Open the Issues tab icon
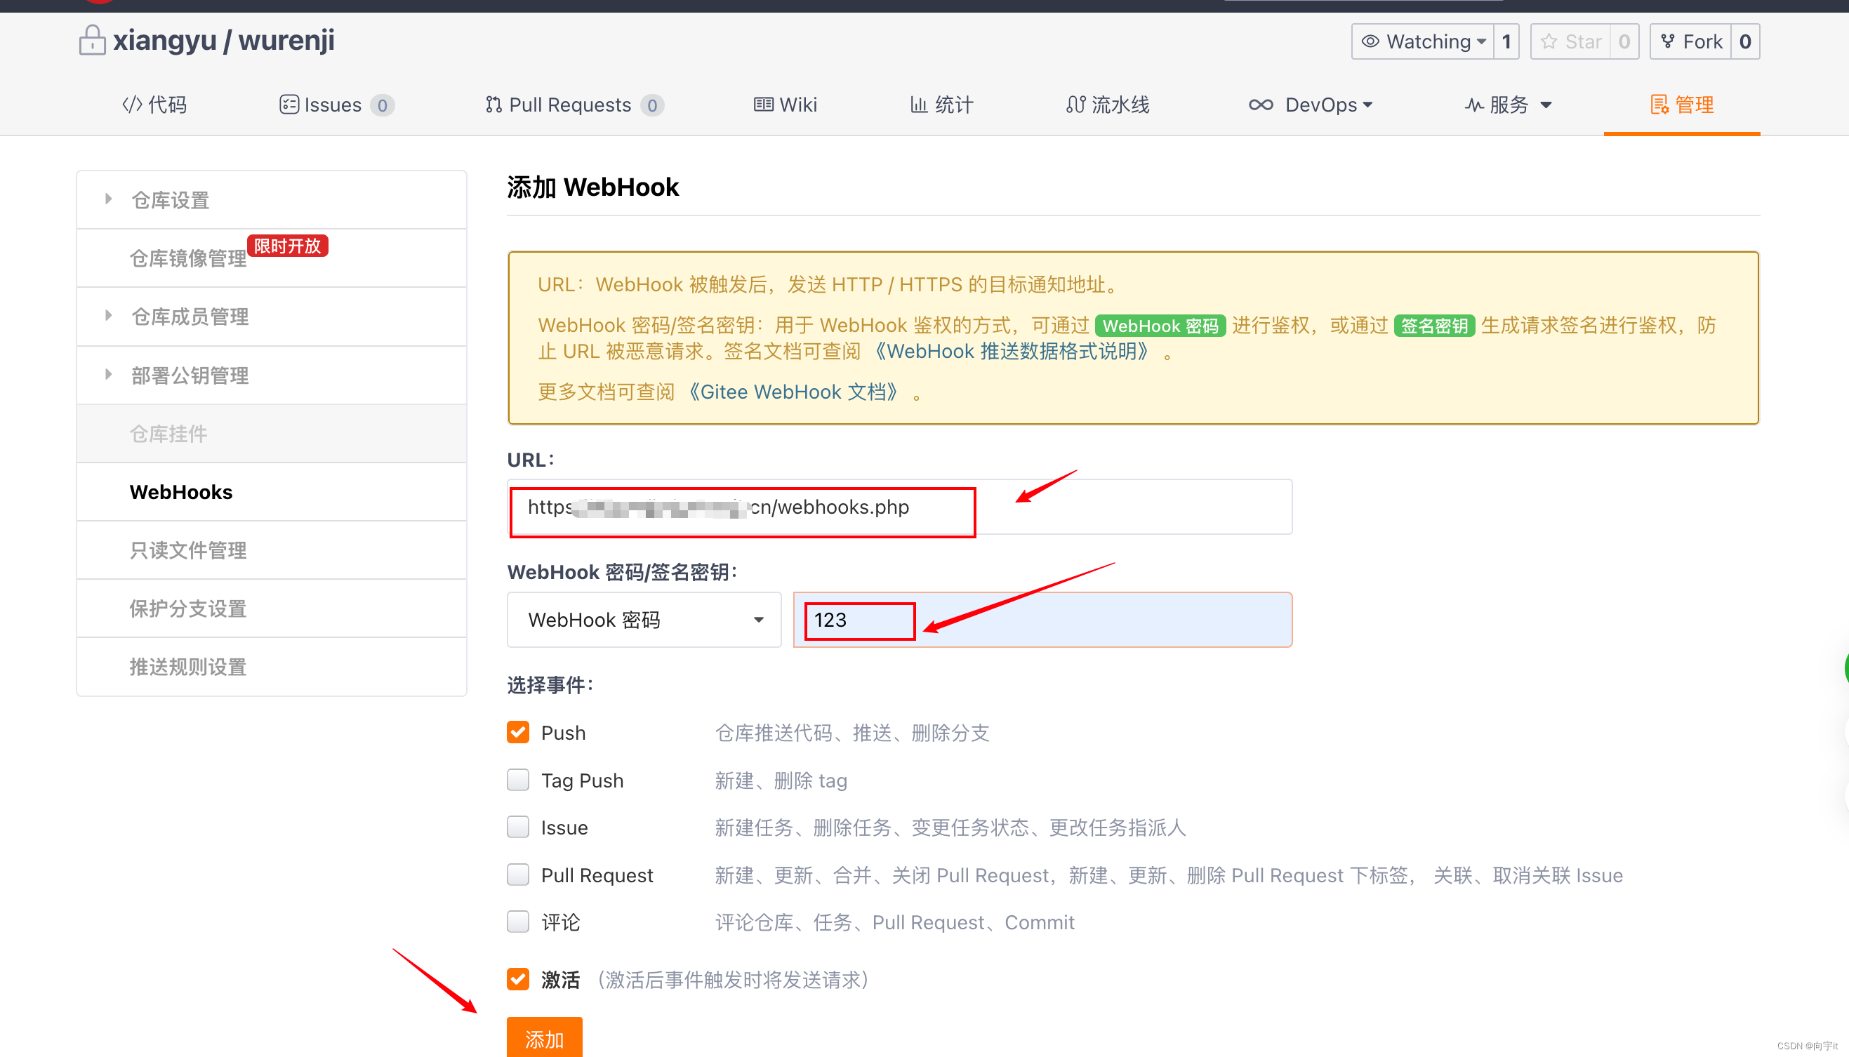Image resolution: width=1849 pixels, height=1057 pixels. [x=290, y=105]
